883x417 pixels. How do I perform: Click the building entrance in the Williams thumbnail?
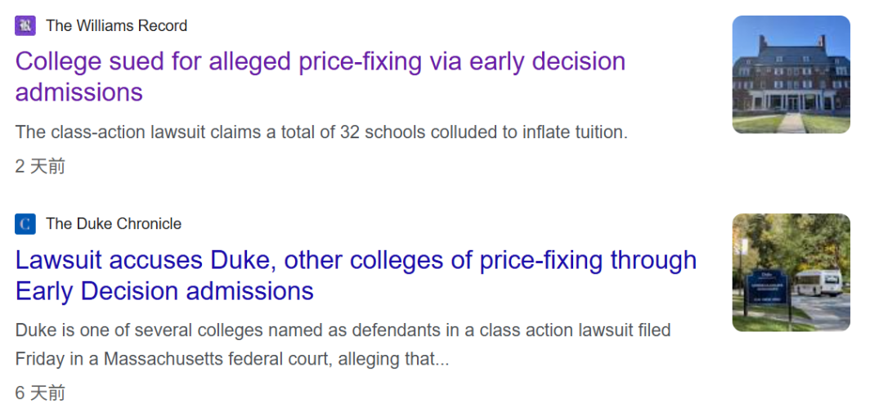791,101
